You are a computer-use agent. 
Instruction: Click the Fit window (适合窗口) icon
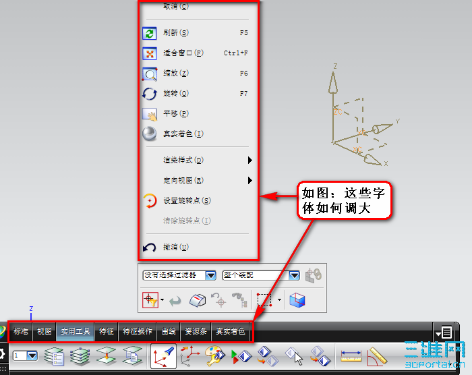coord(149,53)
